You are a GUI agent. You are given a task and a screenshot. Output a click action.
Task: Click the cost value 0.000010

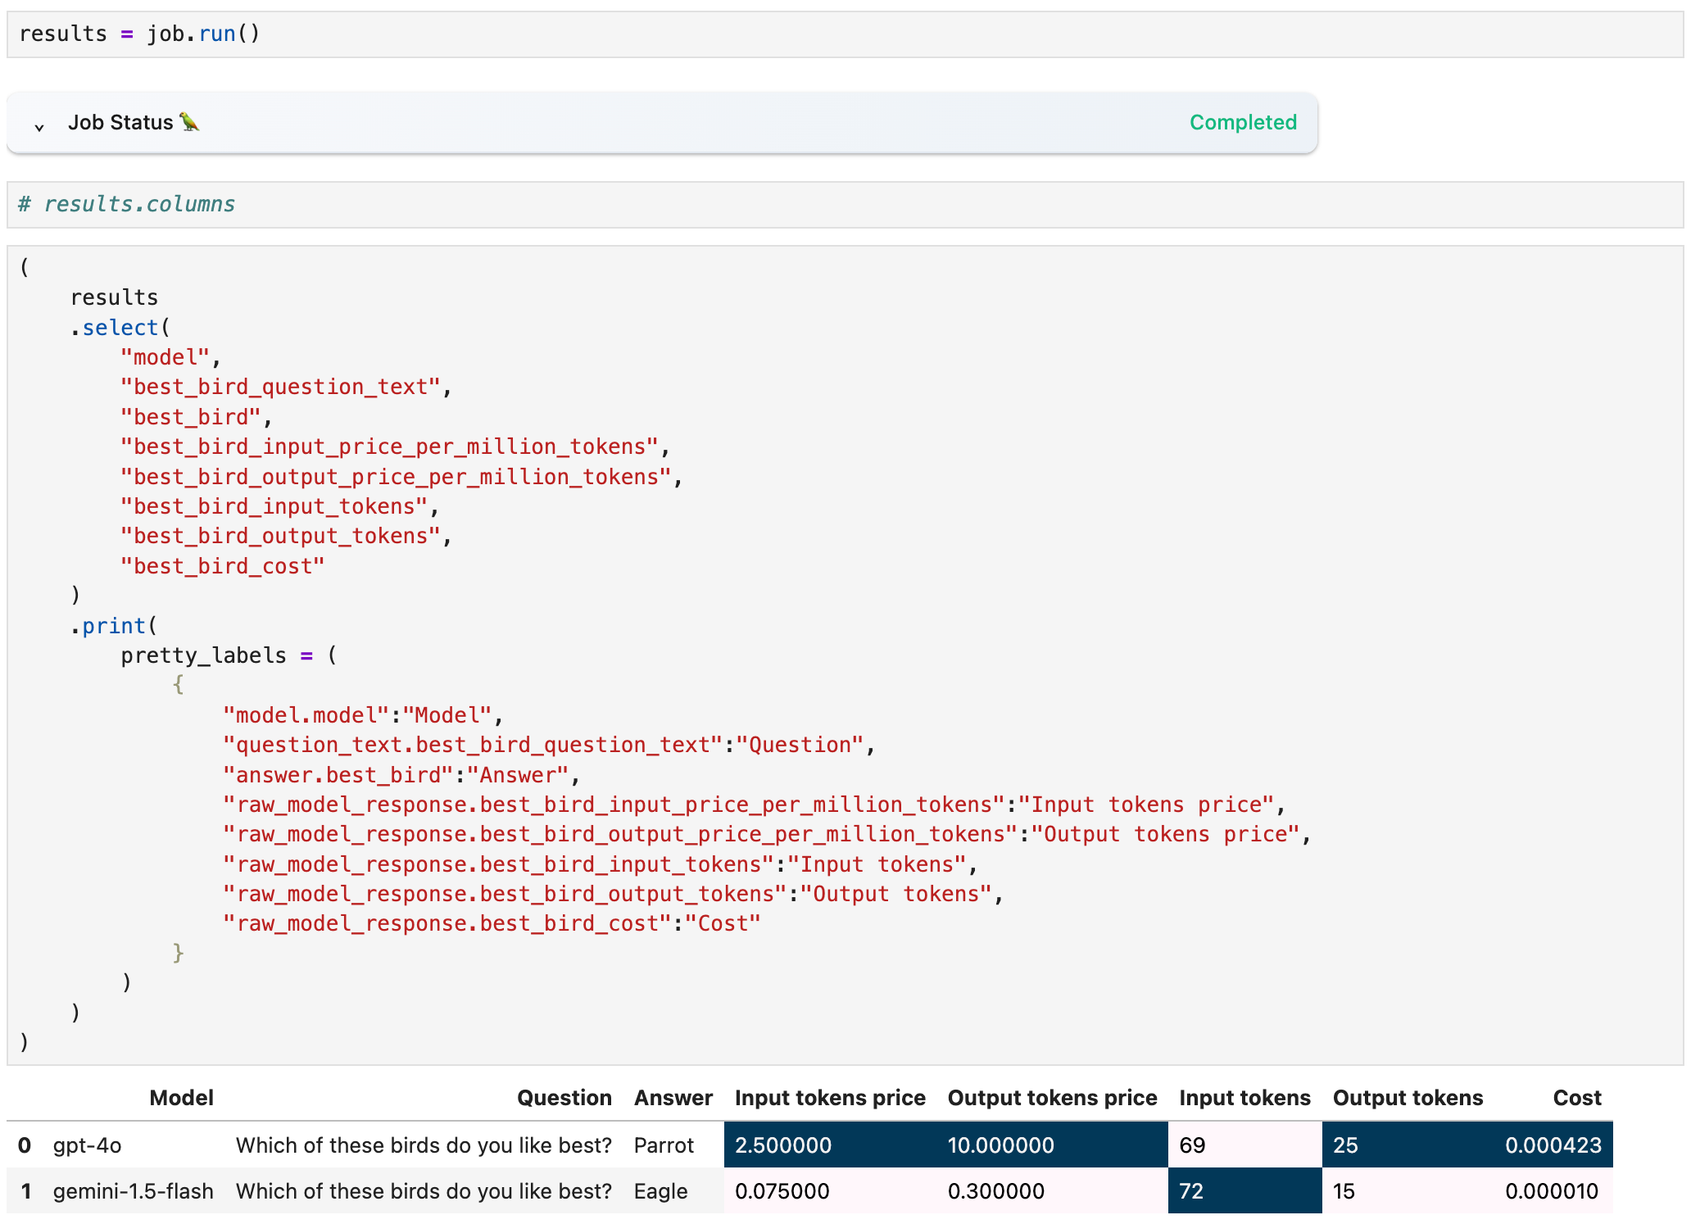[1552, 1191]
